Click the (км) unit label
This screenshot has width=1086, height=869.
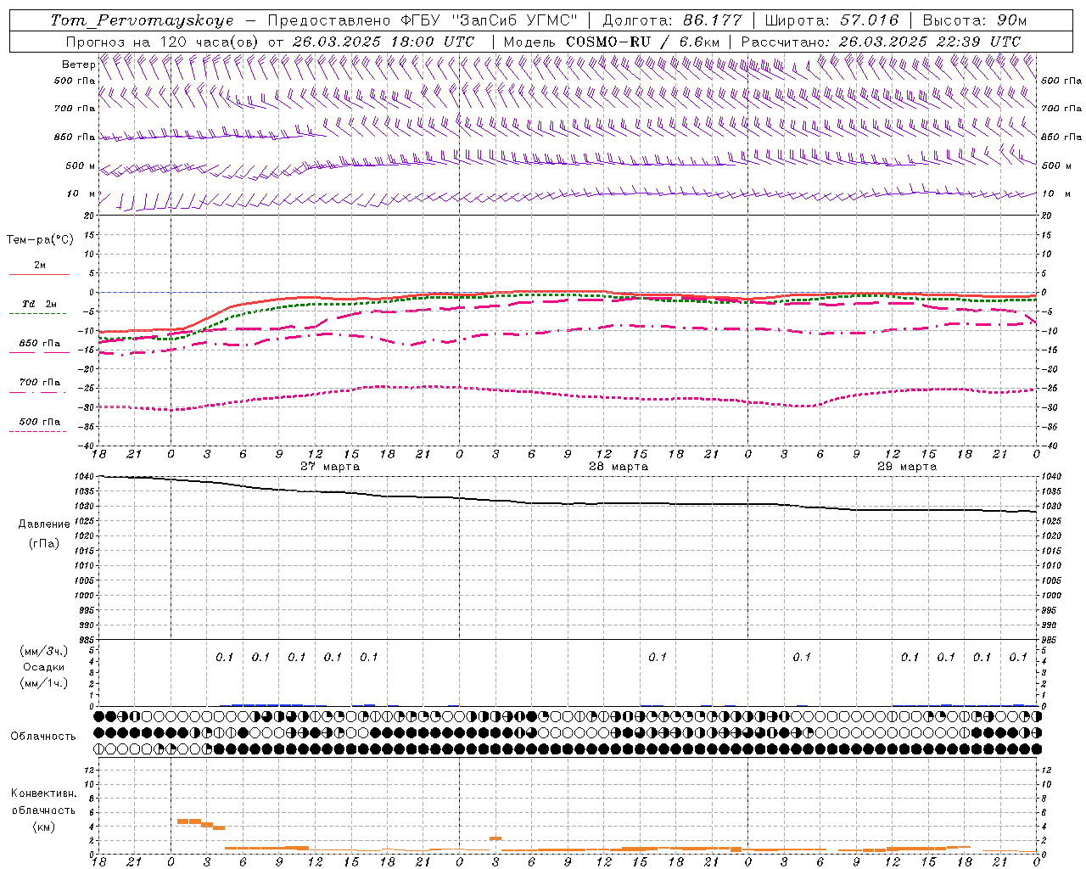point(43,826)
